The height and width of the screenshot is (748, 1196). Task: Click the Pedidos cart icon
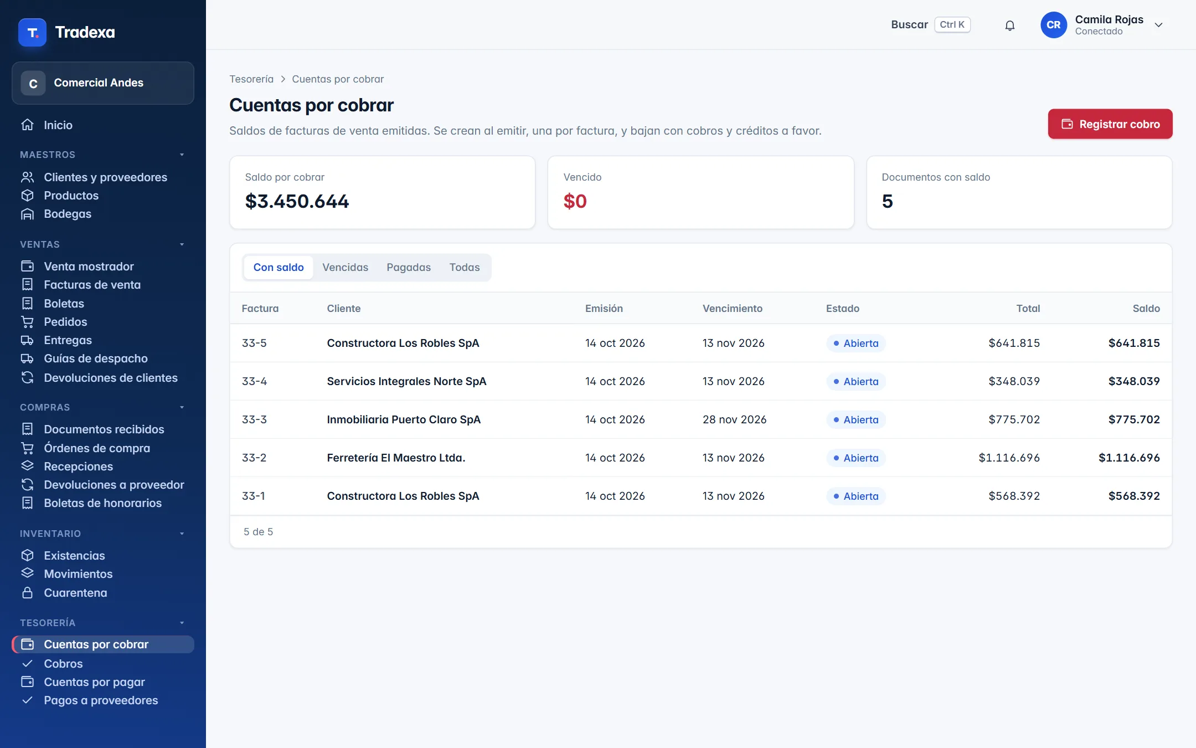(27, 322)
